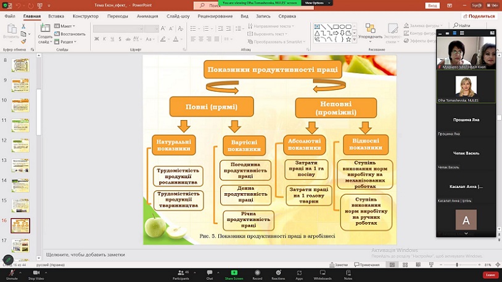Click Преобразовать в SmartArt
The image size is (502, 282).
tap(277, 42)
